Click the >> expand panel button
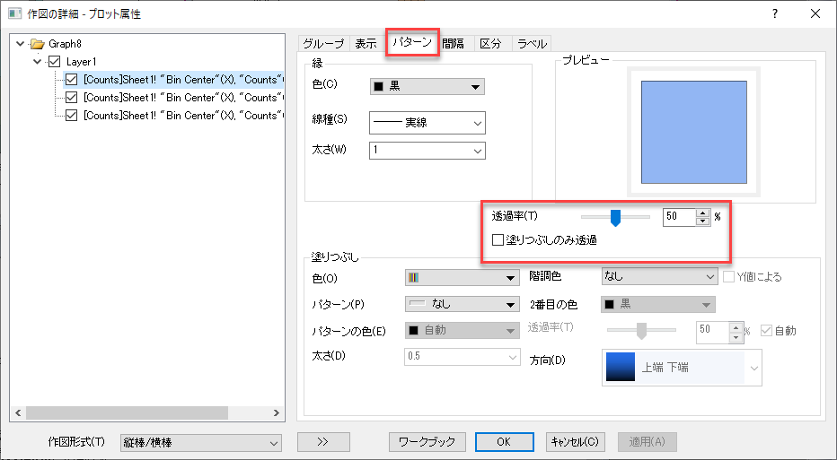 tap(322, 441)
